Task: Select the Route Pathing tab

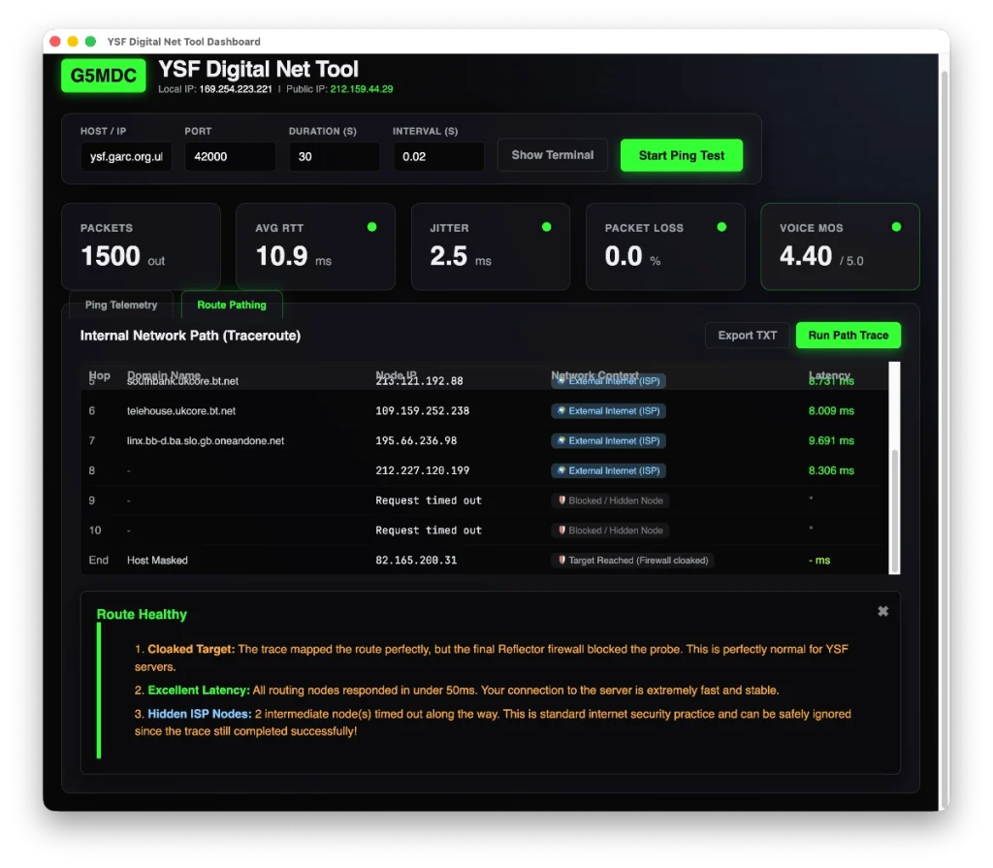Action: click(x=232, y=305)
